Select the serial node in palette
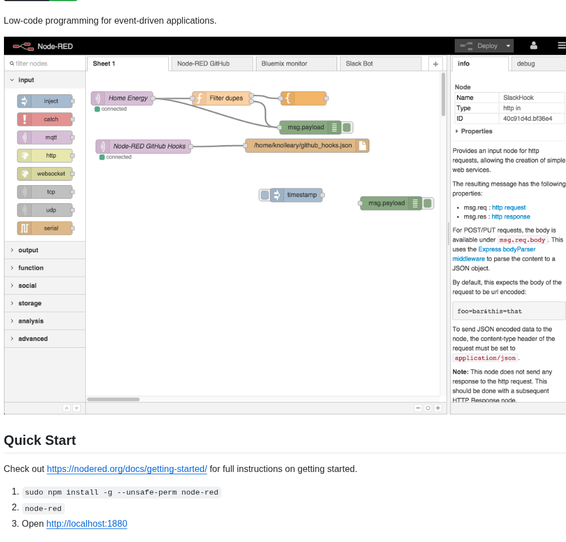566x542 pixels. click(45, 228)
